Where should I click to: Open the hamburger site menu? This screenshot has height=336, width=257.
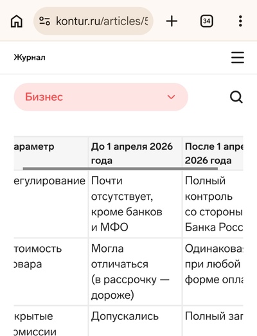238,57
